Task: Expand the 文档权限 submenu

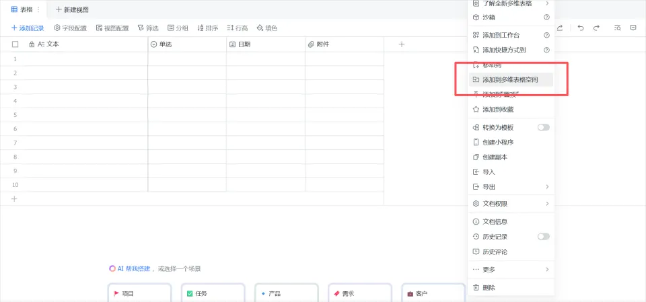Action: click(x=511, y=204)
